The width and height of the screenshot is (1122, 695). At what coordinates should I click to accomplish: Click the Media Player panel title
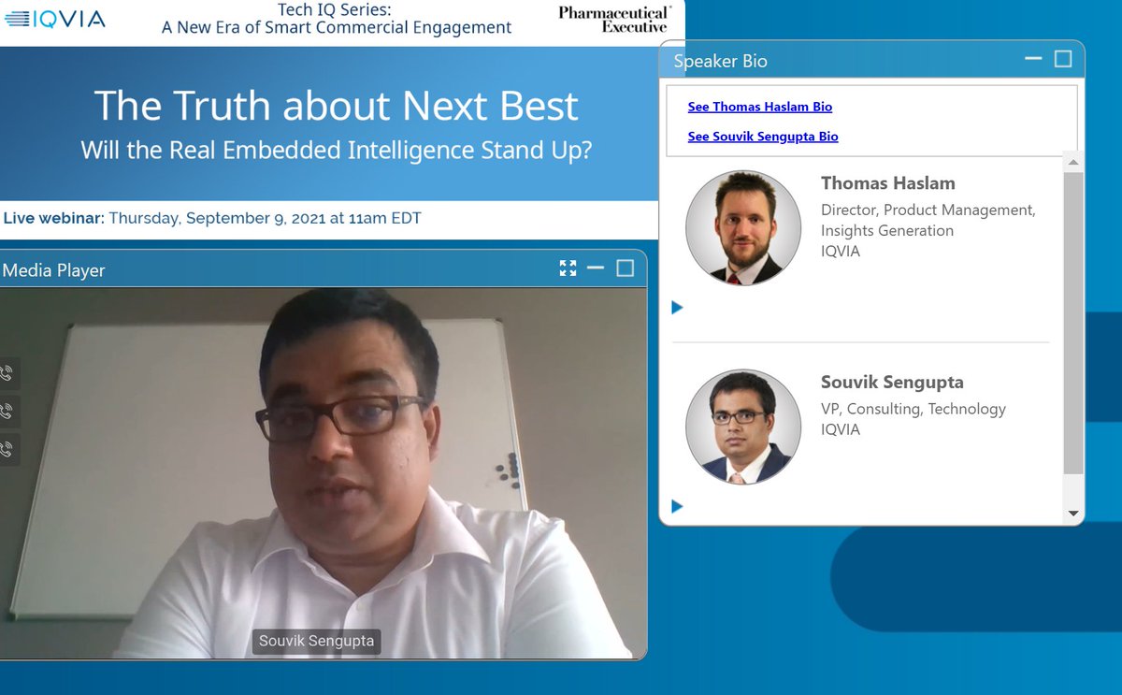pyautogui.click(x=54, y=270)
